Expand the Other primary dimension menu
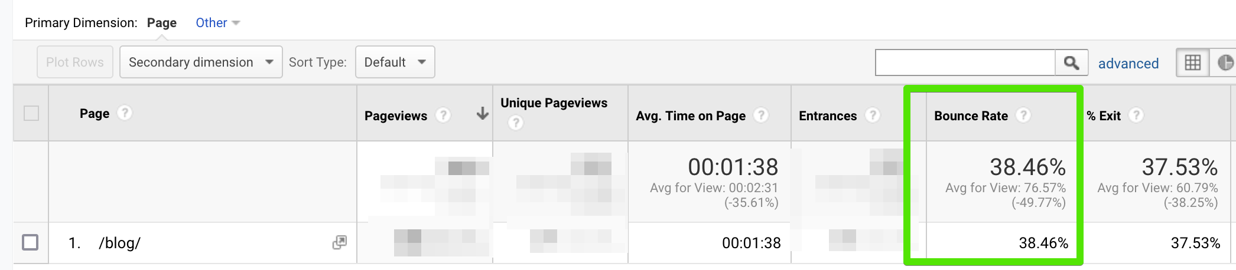The height and width of the screenshot is (270, 1236). 217,23
